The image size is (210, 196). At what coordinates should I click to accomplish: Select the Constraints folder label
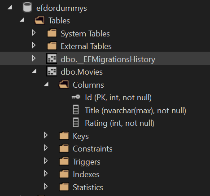click(92, 149)
